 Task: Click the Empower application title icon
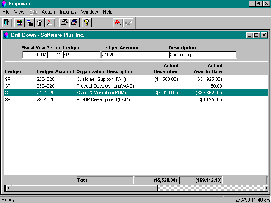click(4, 4)
